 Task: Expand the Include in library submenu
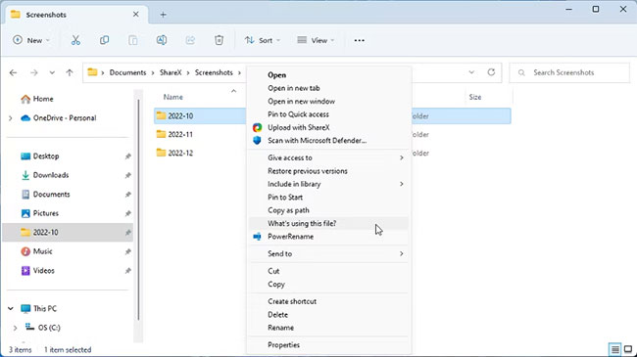[x=402, y=184]
